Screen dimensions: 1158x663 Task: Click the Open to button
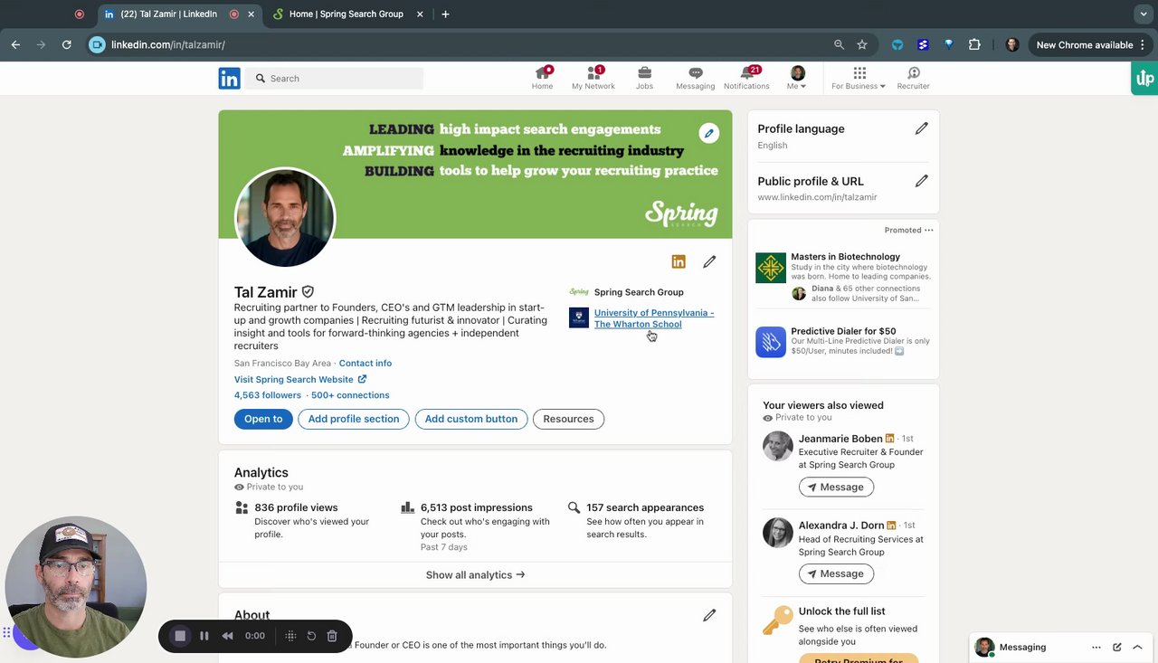click(x=263, y=419)
